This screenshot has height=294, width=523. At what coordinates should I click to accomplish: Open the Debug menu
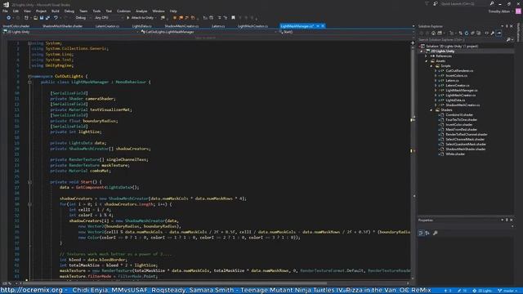tap(69, 11)
